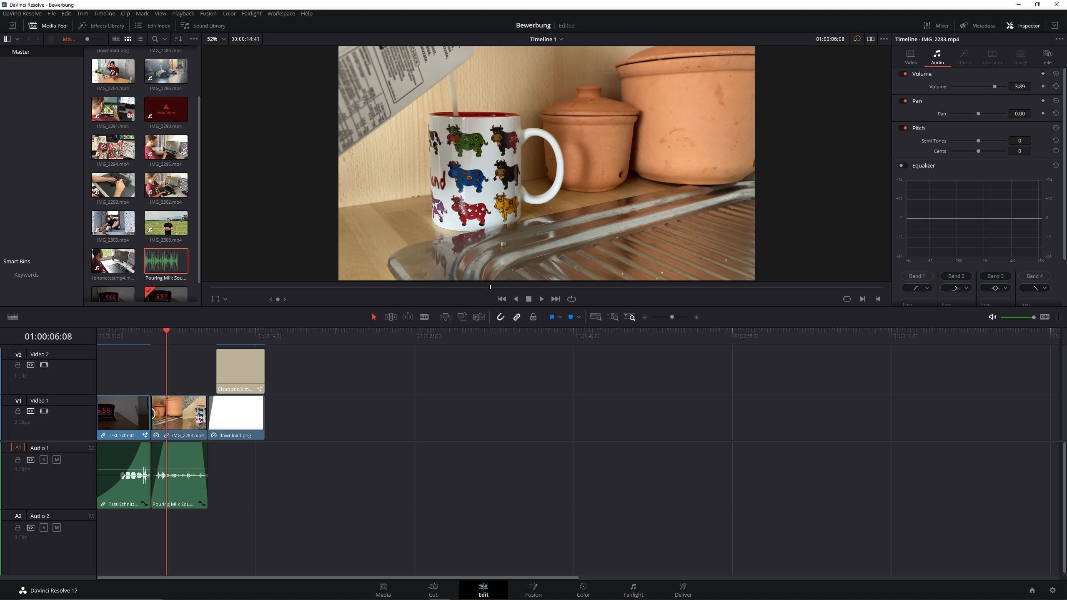Click Play Reverse button

[x=516, y=299]
